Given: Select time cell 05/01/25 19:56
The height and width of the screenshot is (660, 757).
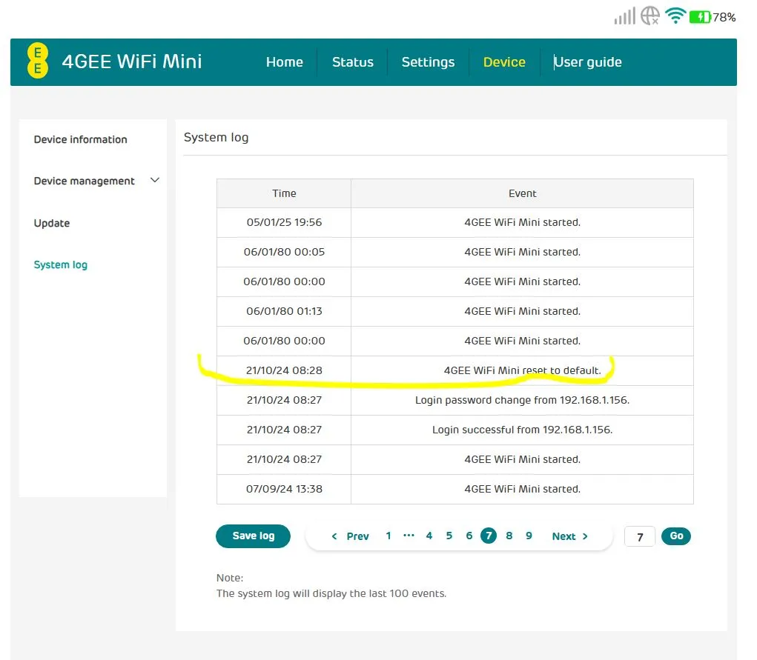Looking at the screenshot, I should 284,222.
